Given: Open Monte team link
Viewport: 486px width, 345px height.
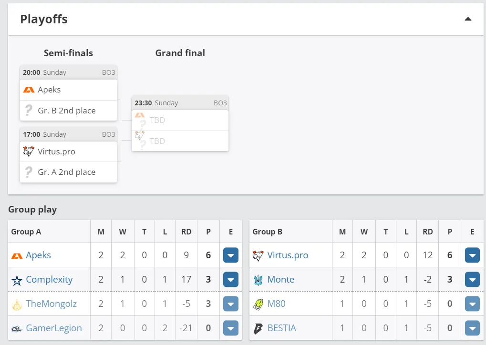Looking at the screenshot, I should click(x=281, y=279).
